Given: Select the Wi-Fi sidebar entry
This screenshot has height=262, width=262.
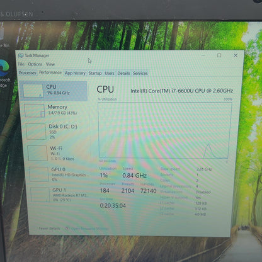Looking at the screenshot, I should (x=57, y=153).
